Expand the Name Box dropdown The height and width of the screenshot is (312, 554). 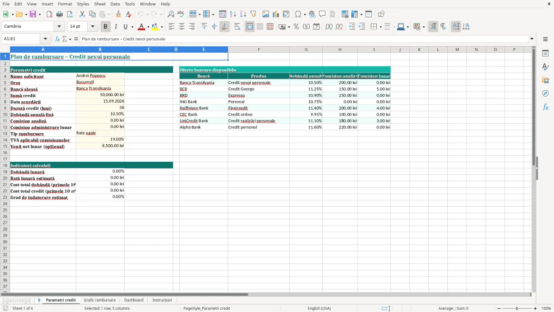[45, 39]
